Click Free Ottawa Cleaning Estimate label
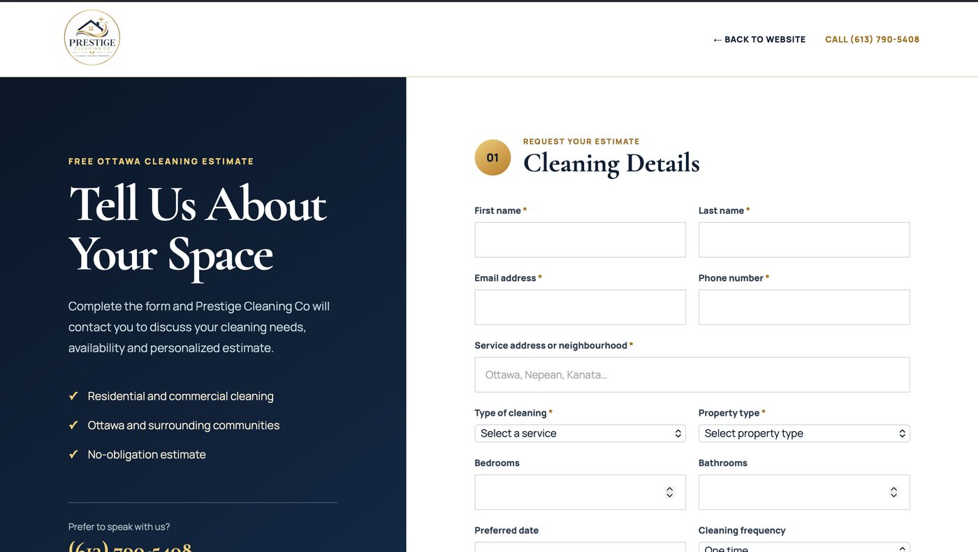 (161, 161)
